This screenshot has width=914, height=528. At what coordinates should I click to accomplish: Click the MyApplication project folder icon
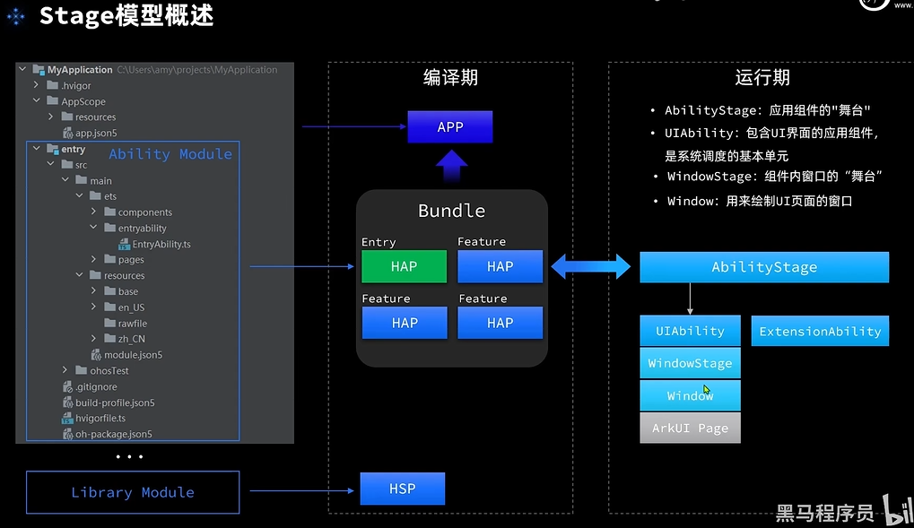(x=39, y=70)
